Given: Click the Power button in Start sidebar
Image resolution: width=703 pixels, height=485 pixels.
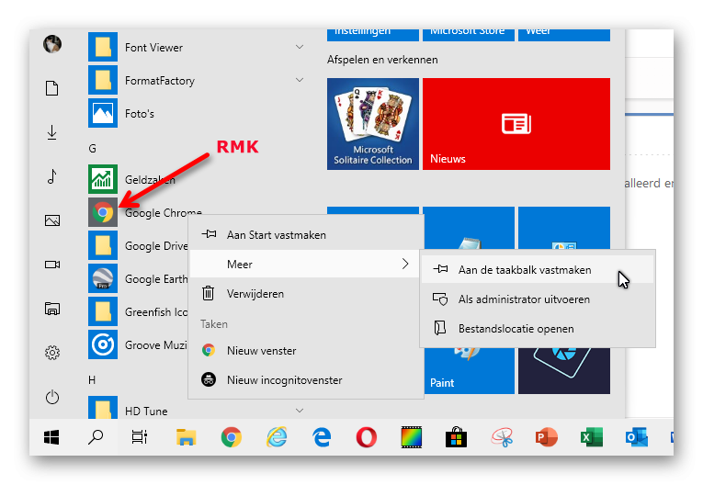Looking at the screenshot, I should pos(52,397).
